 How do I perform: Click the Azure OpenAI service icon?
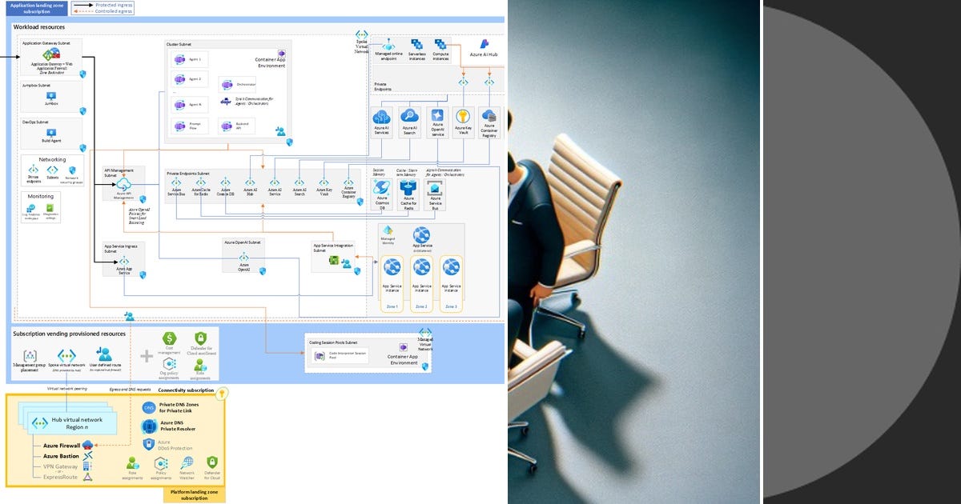coord(437,115)
